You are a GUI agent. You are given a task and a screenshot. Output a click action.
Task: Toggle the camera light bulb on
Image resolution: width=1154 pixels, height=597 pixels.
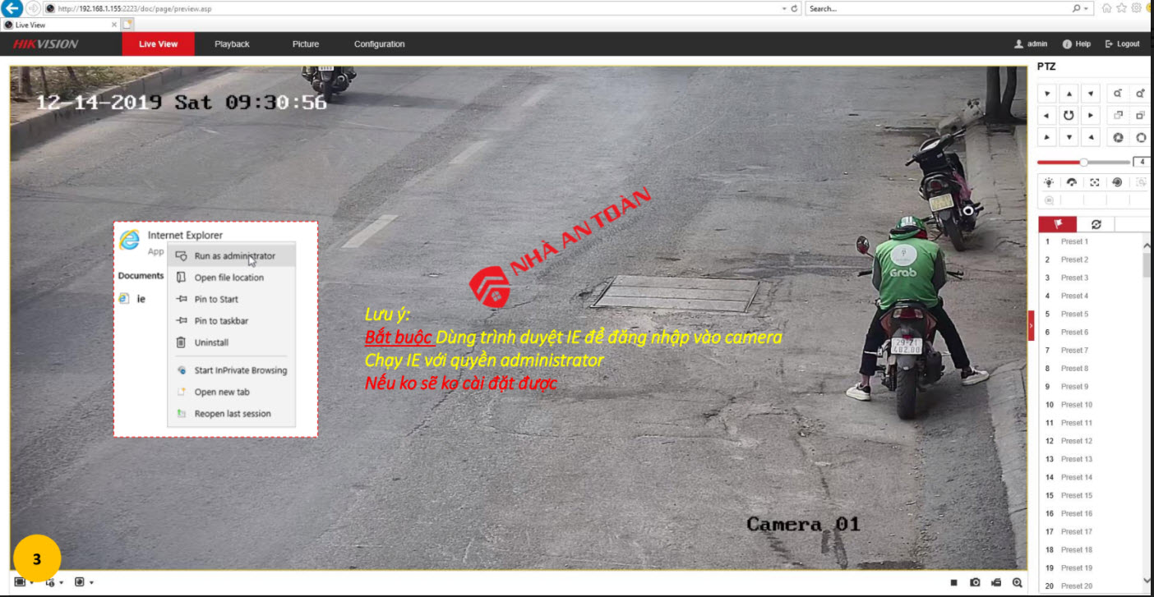1049,182
